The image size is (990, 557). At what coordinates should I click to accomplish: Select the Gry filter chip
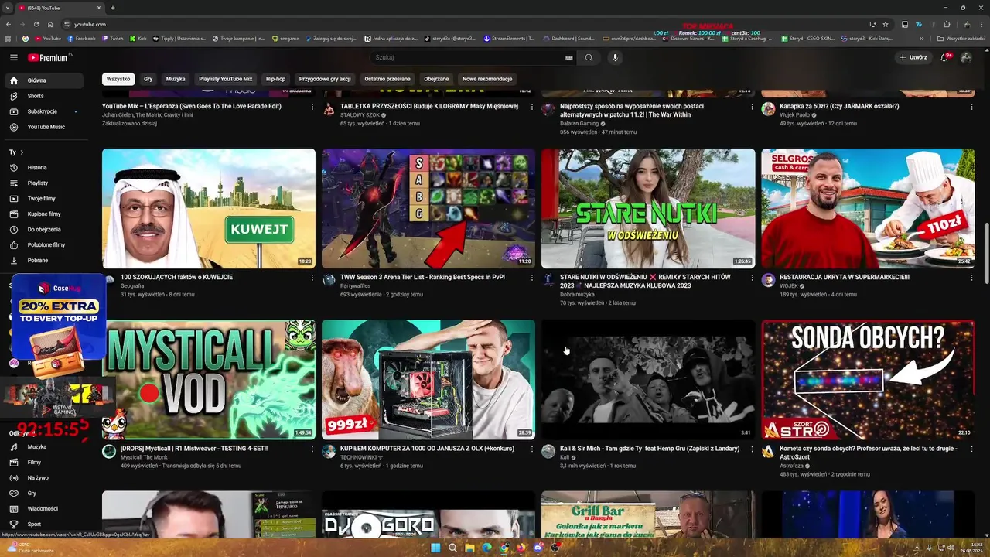[x=148, y=79]
